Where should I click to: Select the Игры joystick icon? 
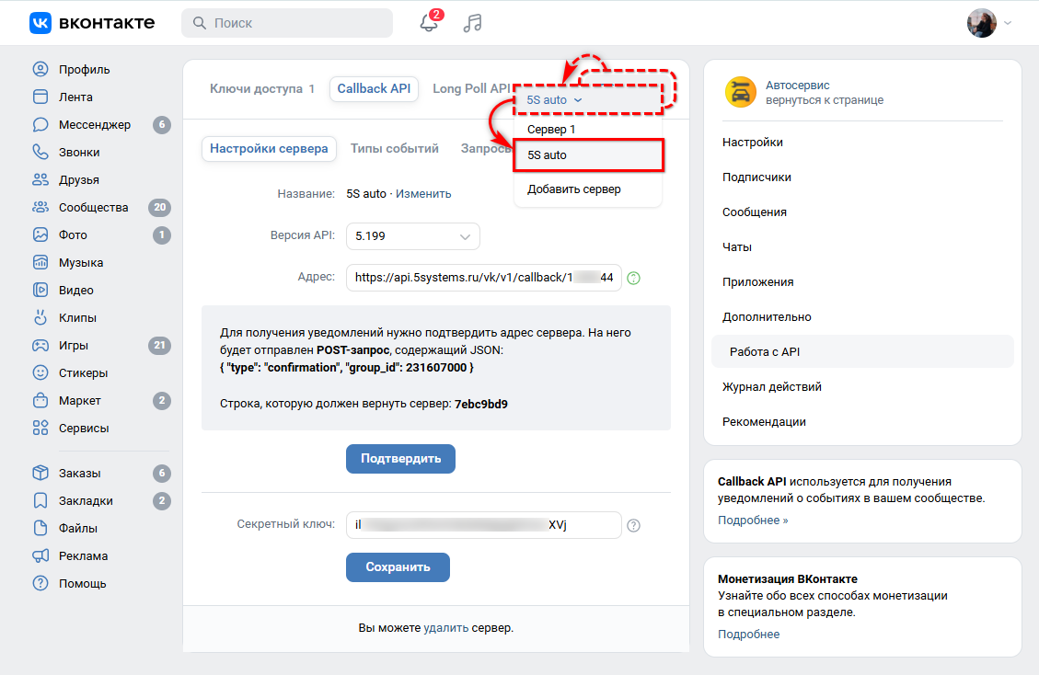pos(40,345)
